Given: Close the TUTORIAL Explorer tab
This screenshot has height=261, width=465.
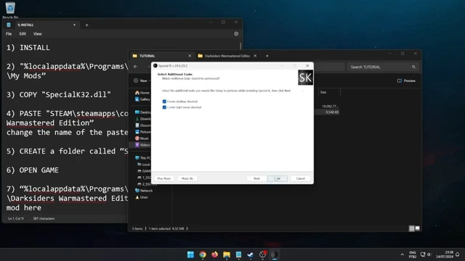Looking at the screenshot, I should click(190, 56).
